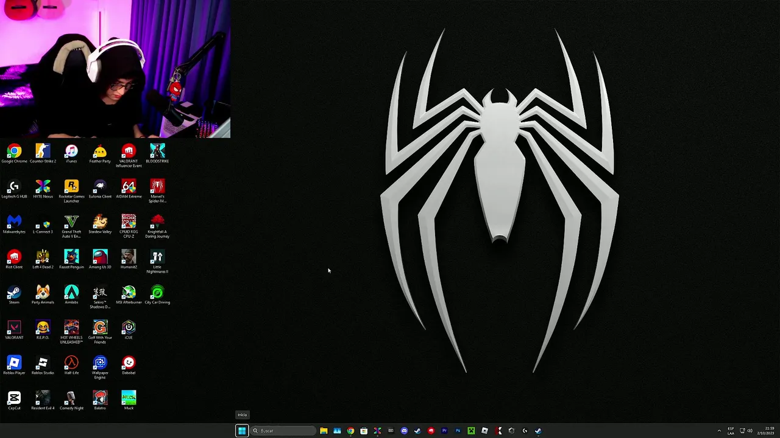780x438 pixels.
Task: Expand hidden system tray icons chevron
Action: coord(719,431)
